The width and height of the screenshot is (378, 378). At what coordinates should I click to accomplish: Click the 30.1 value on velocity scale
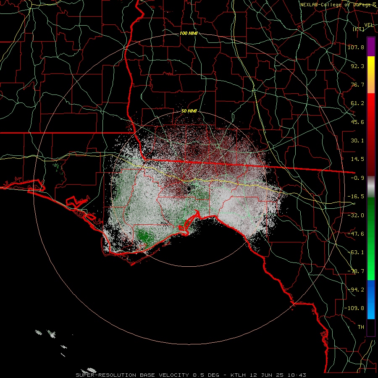[x=357, y=141]
